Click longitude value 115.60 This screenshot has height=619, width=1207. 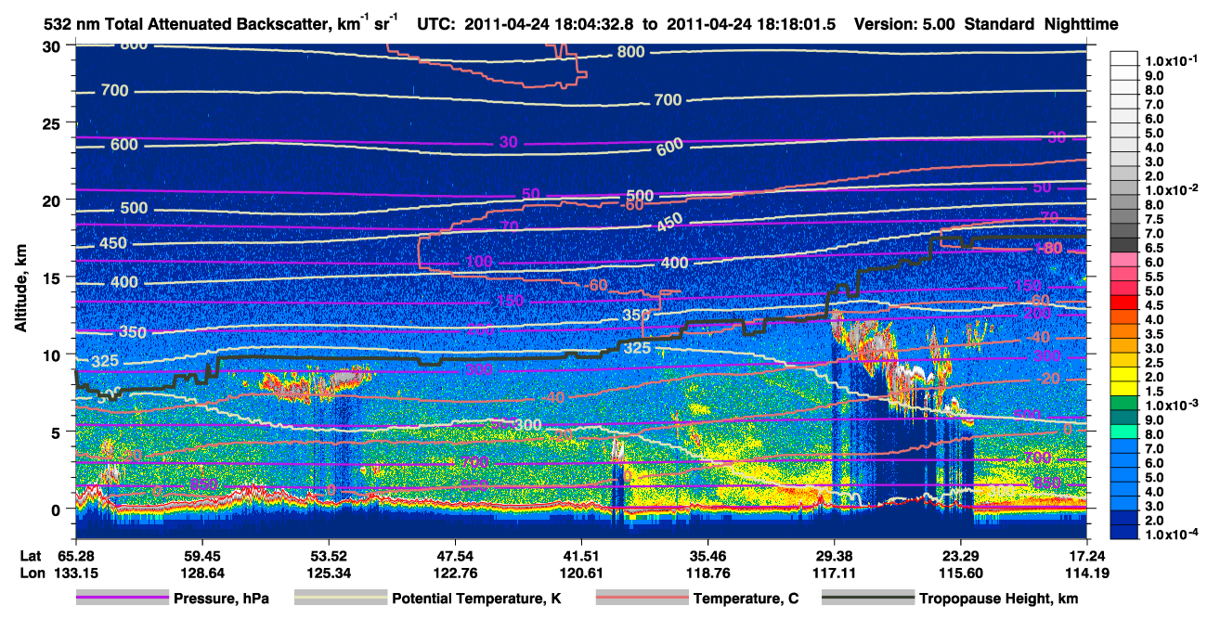coord(960,573)
